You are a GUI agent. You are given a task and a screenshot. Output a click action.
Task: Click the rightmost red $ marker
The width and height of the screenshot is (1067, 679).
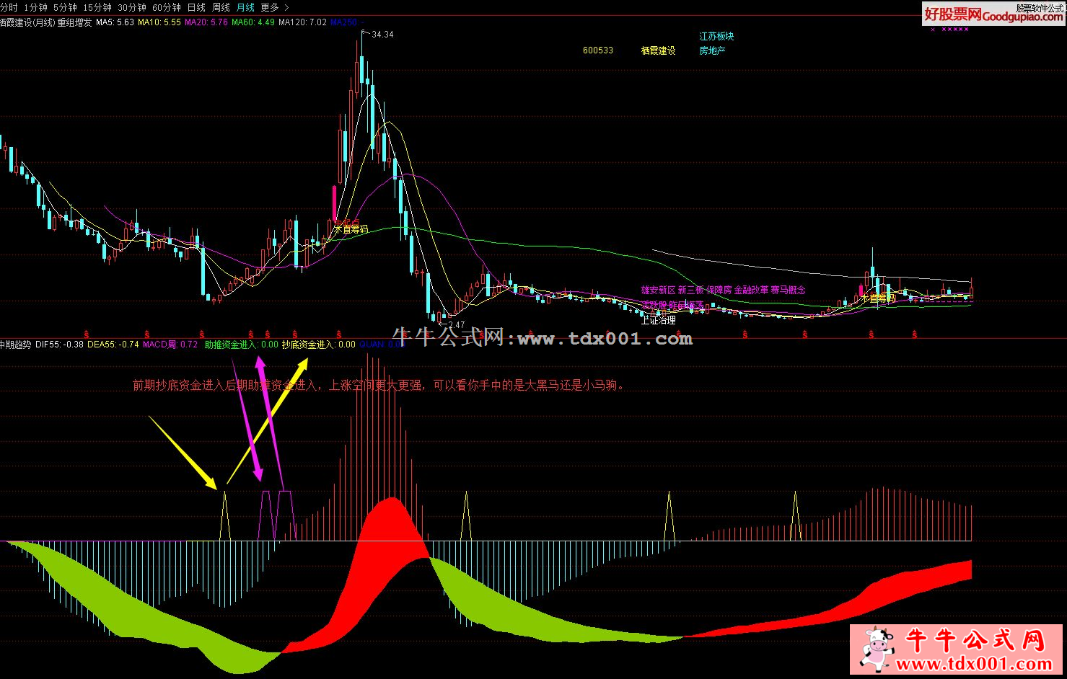pos(915,334)
